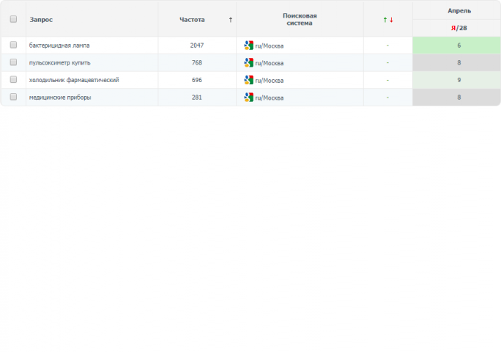This screenshot has width=501, height=352.
Task: Select the query бактерицидная лампа
Action: (x=59, y=45)
